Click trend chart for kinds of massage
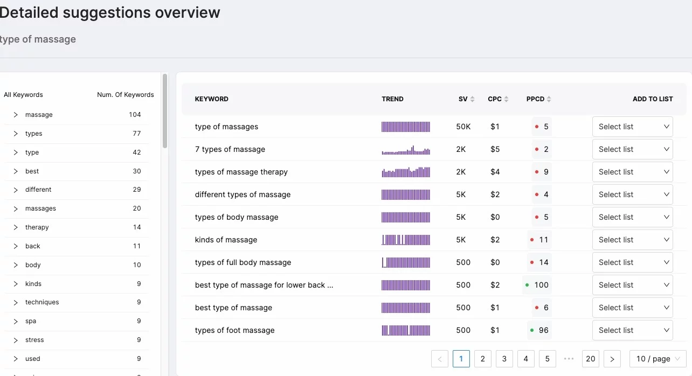 406,240
